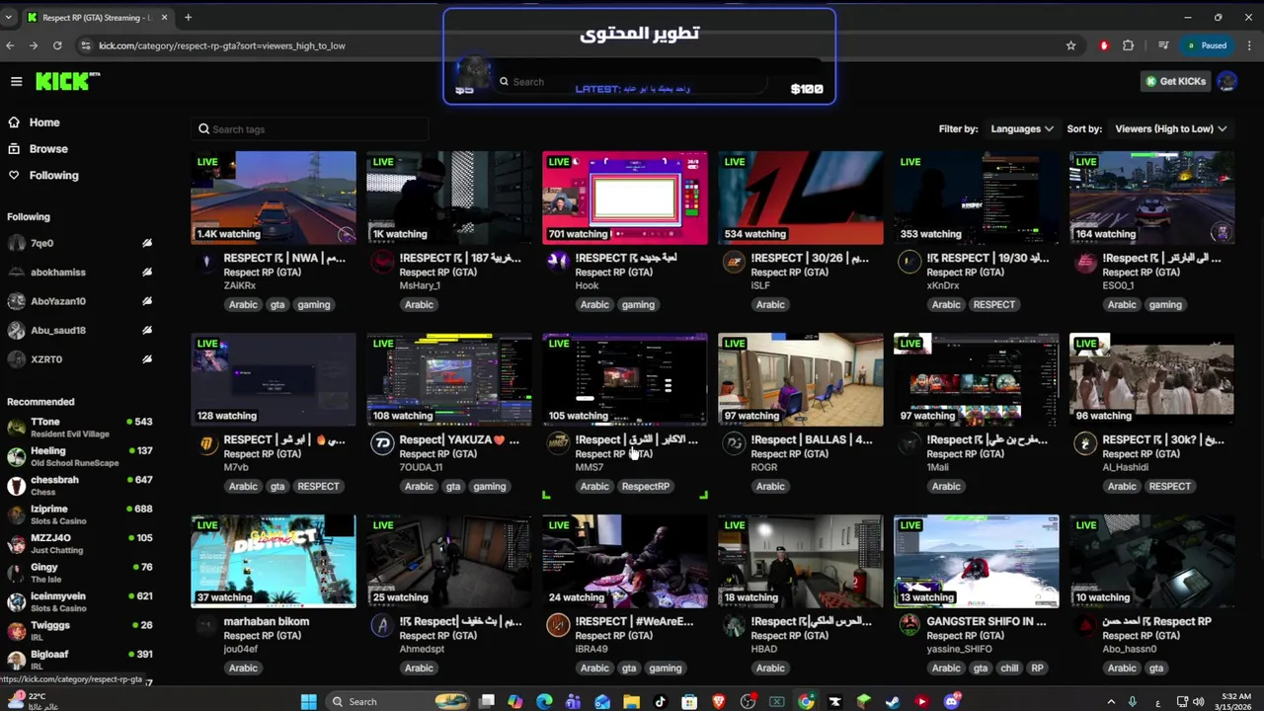Image resolution: width=1264 pixels, height=711 pixels.
Task: Click the KICK logo
Action: [67, 81]
